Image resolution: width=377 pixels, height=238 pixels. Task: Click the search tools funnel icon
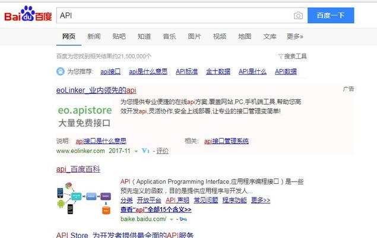[280, 57]
